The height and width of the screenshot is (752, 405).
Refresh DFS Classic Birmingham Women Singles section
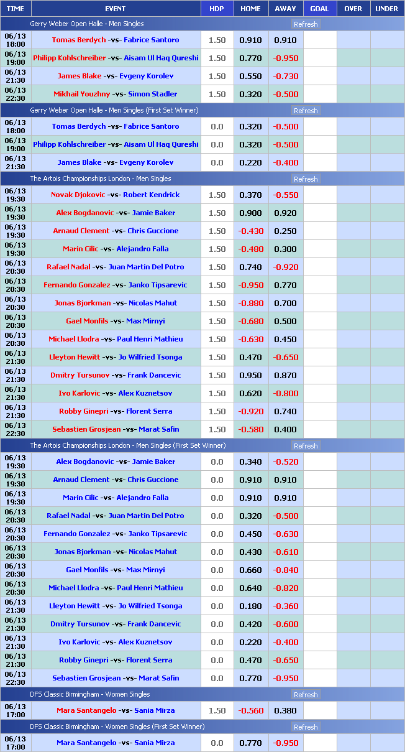pyautogui.click(x=305, y=695)
